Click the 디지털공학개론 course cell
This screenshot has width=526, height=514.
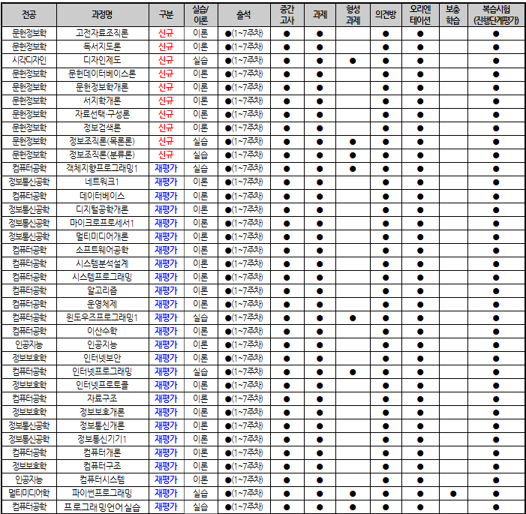coord(102,209)
